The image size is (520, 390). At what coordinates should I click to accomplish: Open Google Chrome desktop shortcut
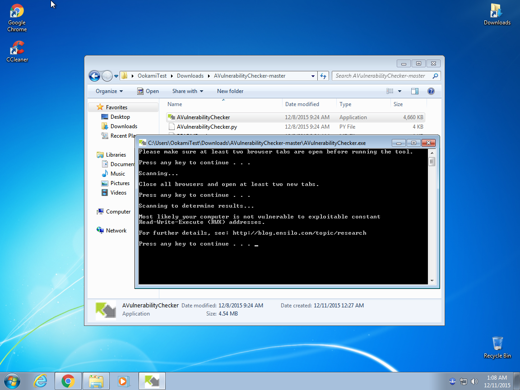point(17,18)
